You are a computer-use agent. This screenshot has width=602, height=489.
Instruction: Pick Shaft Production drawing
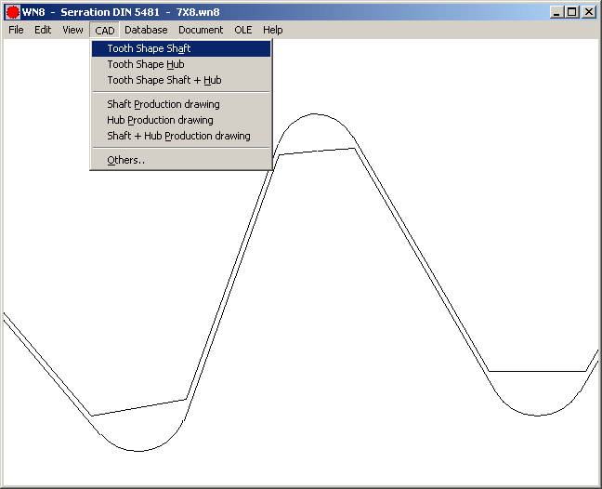163,104
